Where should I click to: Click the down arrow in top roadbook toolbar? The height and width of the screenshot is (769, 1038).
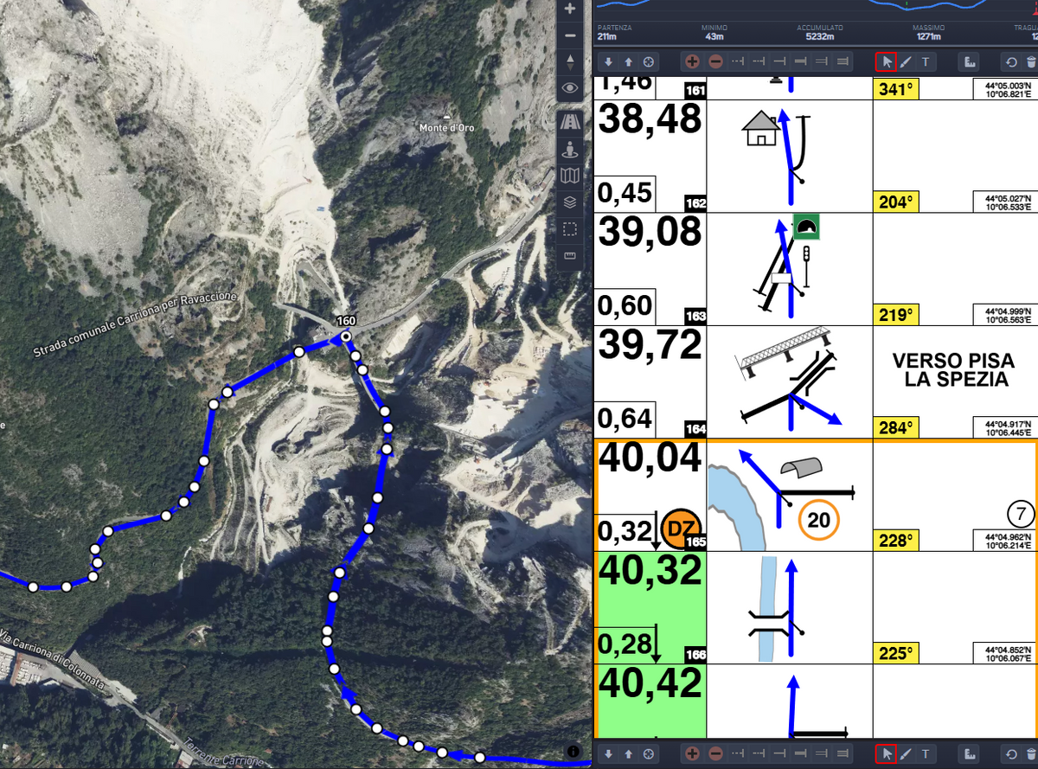tap(608, 62)
